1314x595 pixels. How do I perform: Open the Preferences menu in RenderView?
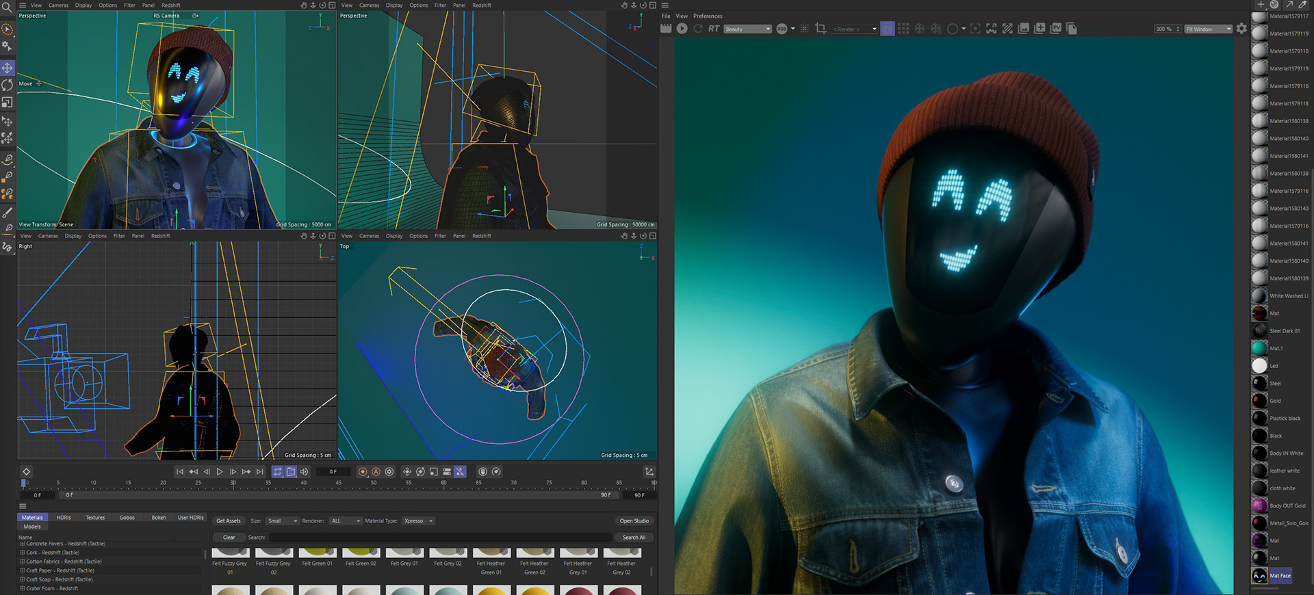tap(708, 16)
